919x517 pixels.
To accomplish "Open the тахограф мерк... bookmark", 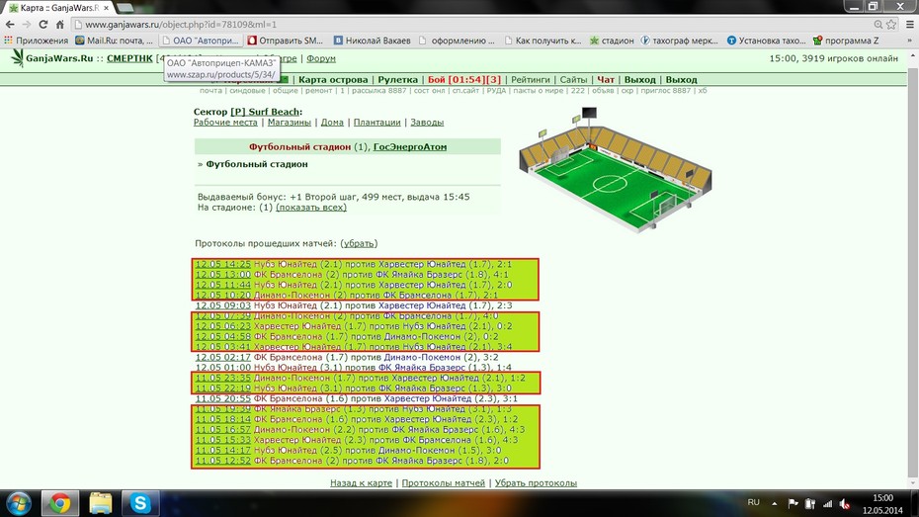I will pos(679,41).
